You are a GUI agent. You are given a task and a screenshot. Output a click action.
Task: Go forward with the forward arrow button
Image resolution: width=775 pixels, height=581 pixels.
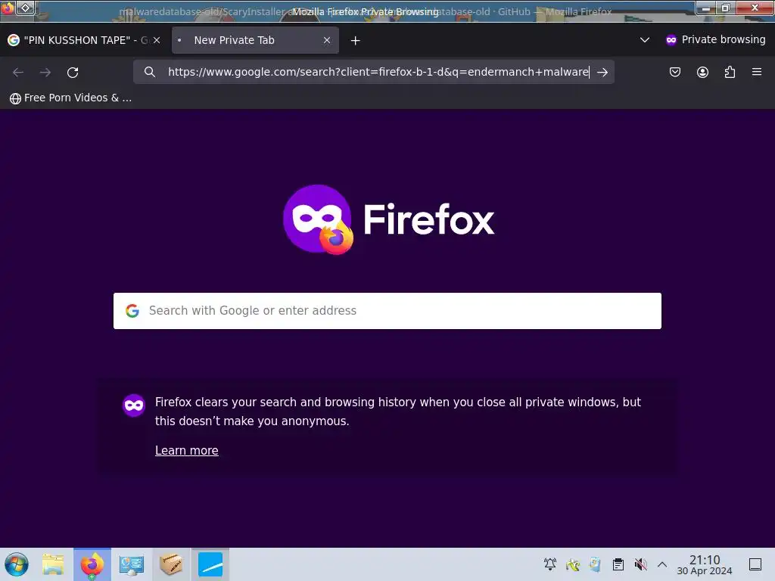coord(45,73)
